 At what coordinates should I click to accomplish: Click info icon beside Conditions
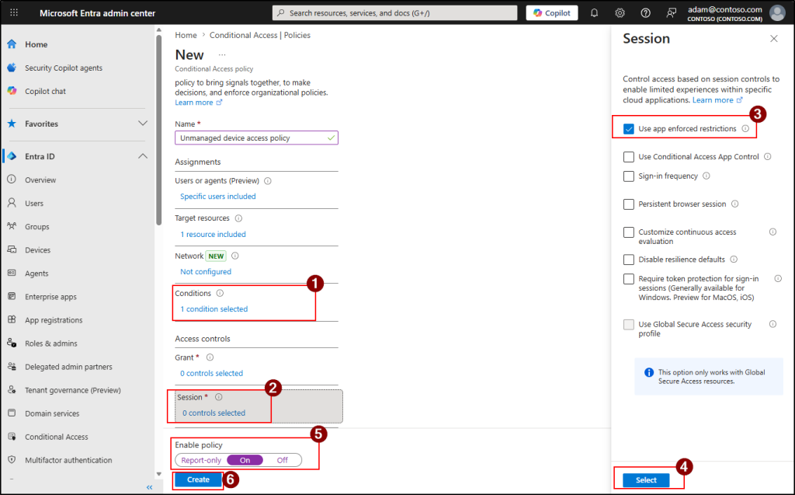point(220,293)
